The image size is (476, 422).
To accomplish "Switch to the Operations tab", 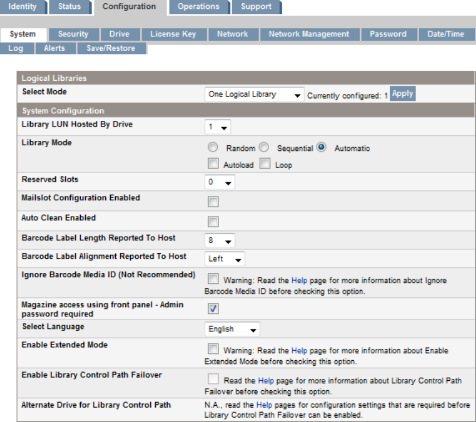I will tap(198, 7).
